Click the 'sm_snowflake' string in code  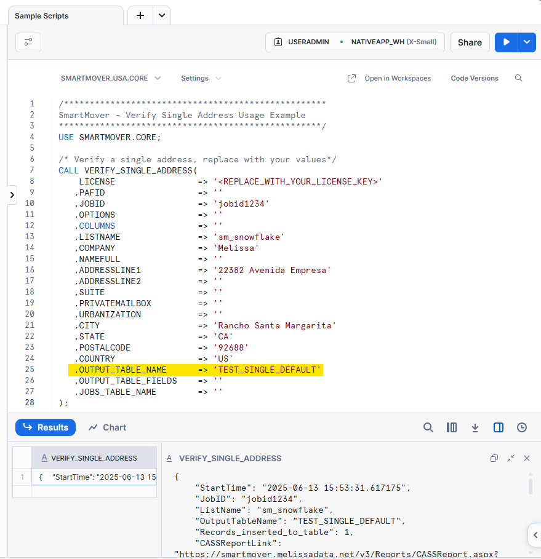click(x=249, y=237)
